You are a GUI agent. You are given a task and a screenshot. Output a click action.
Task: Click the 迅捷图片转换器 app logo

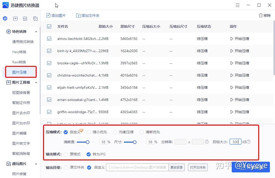5,5
